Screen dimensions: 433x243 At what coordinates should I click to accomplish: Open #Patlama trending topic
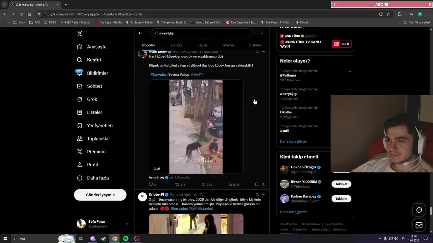tap(288, 75)
